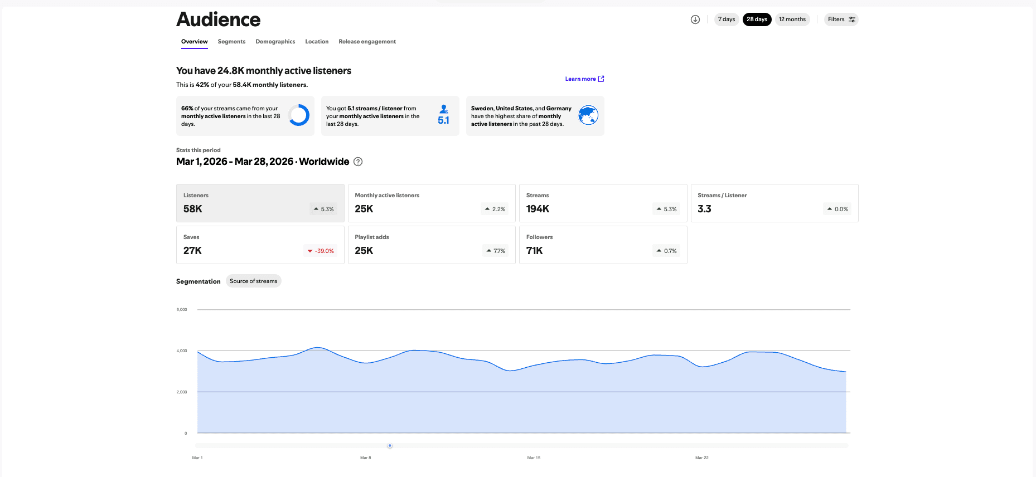
Task: Click the Mar 15 date on chart axis
Action: click(x=534, y=458)
